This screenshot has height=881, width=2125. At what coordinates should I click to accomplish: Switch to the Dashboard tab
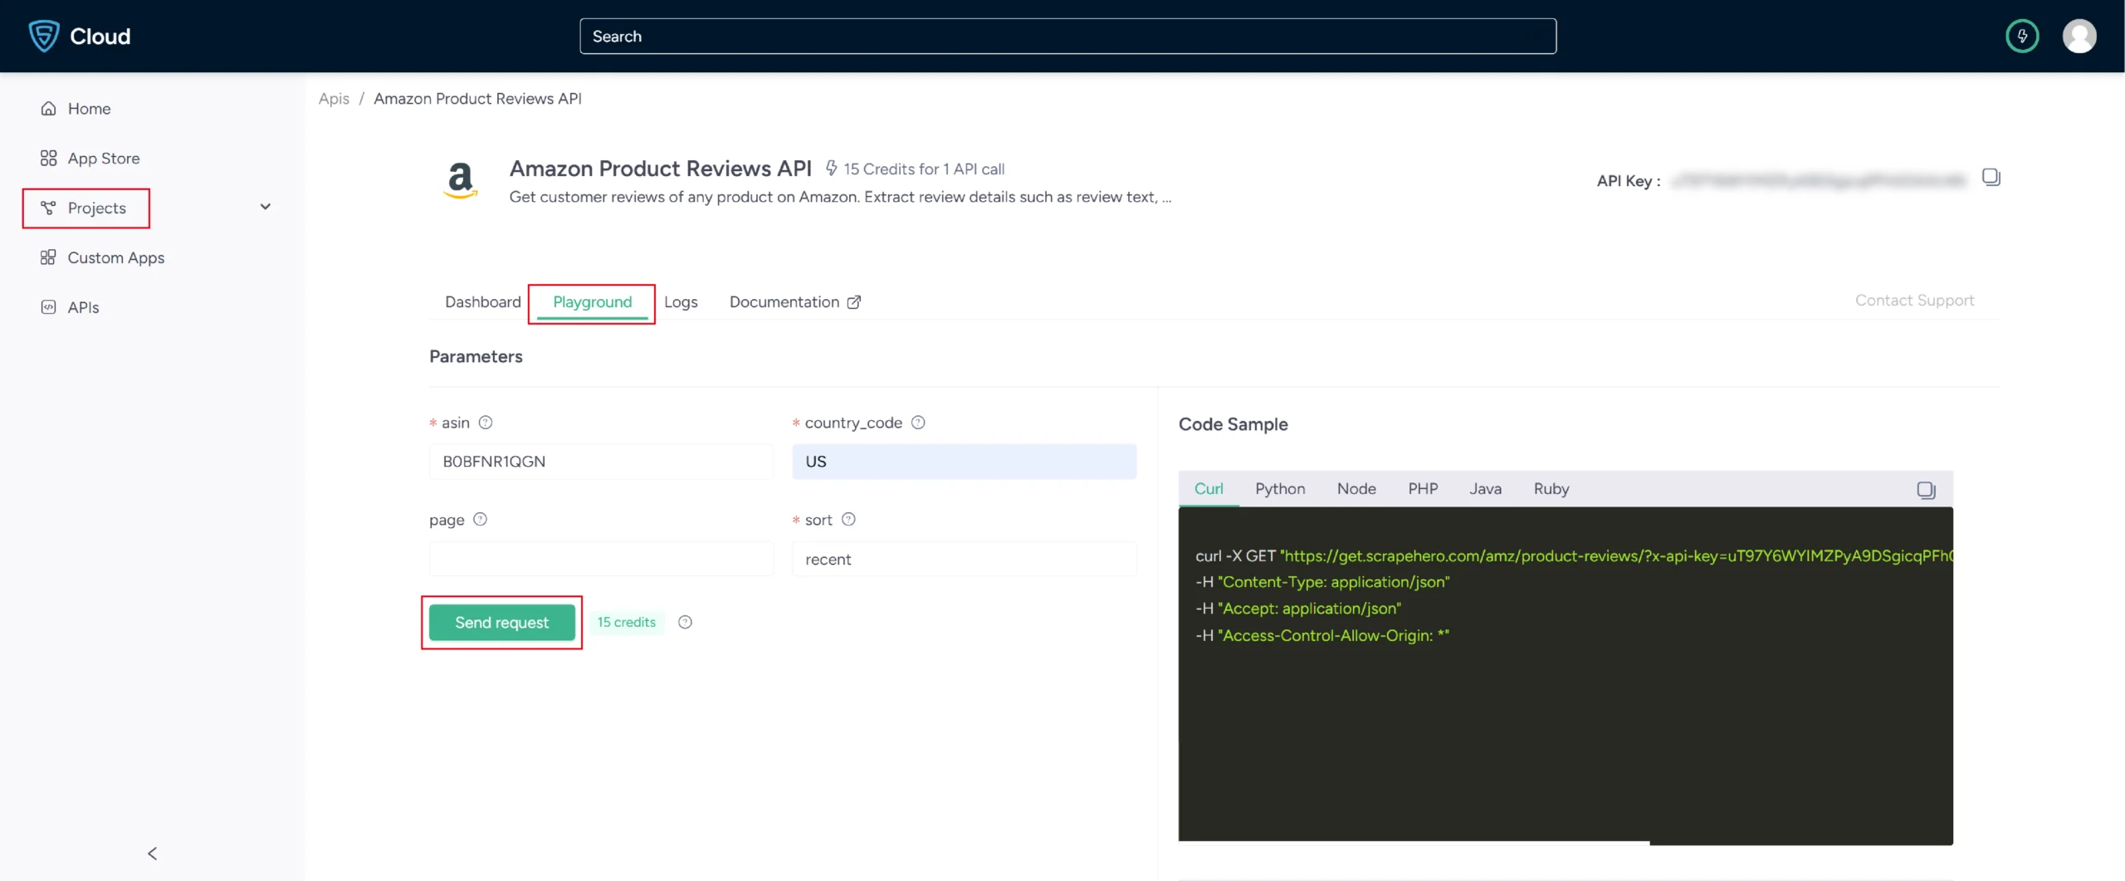click(x=483, y=302)
